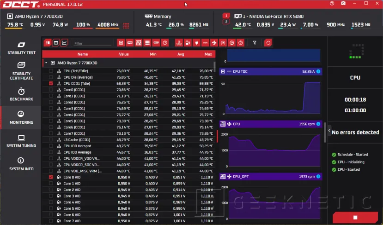Open the System Info section
The height and width of the screenshot is (225, 383).
(21, 164)
